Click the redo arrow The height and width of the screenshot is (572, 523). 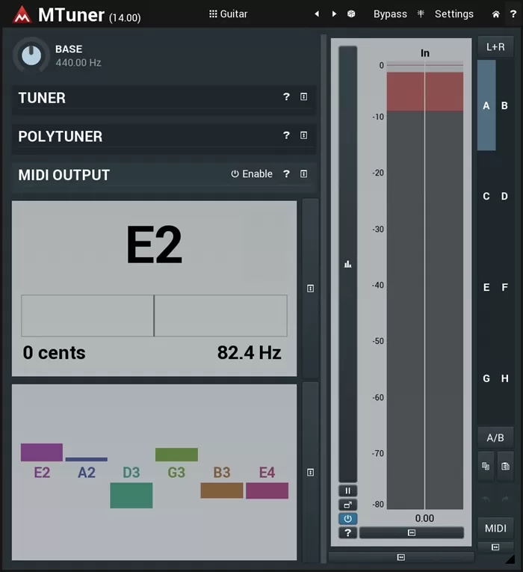click(505, 499)
